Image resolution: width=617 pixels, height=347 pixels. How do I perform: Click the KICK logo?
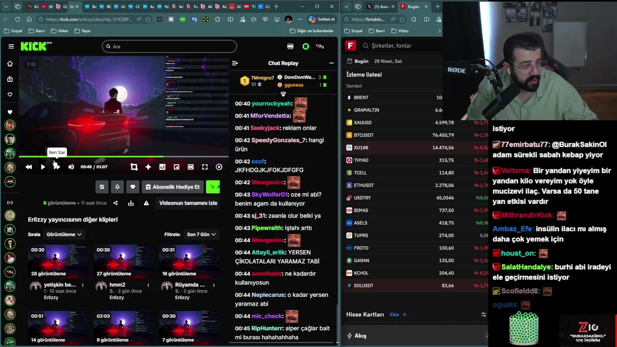coord(36,46)
